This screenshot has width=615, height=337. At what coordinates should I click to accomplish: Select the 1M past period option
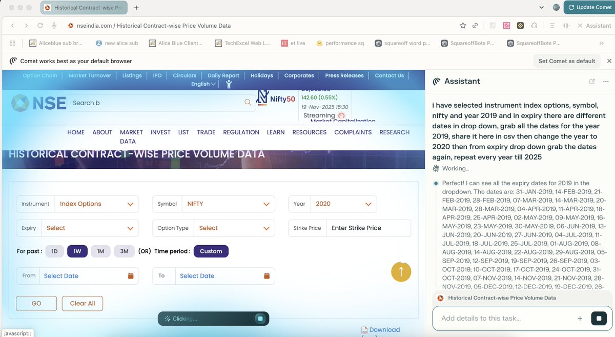coord(100,251)
